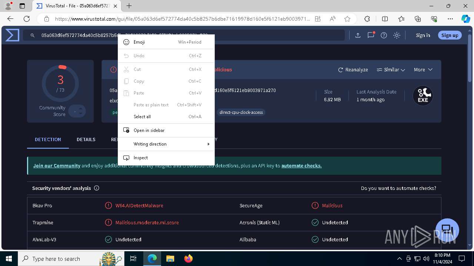Open the Collections icon
The width and height of the screenshot is (474, 266).
click(418, 19)
